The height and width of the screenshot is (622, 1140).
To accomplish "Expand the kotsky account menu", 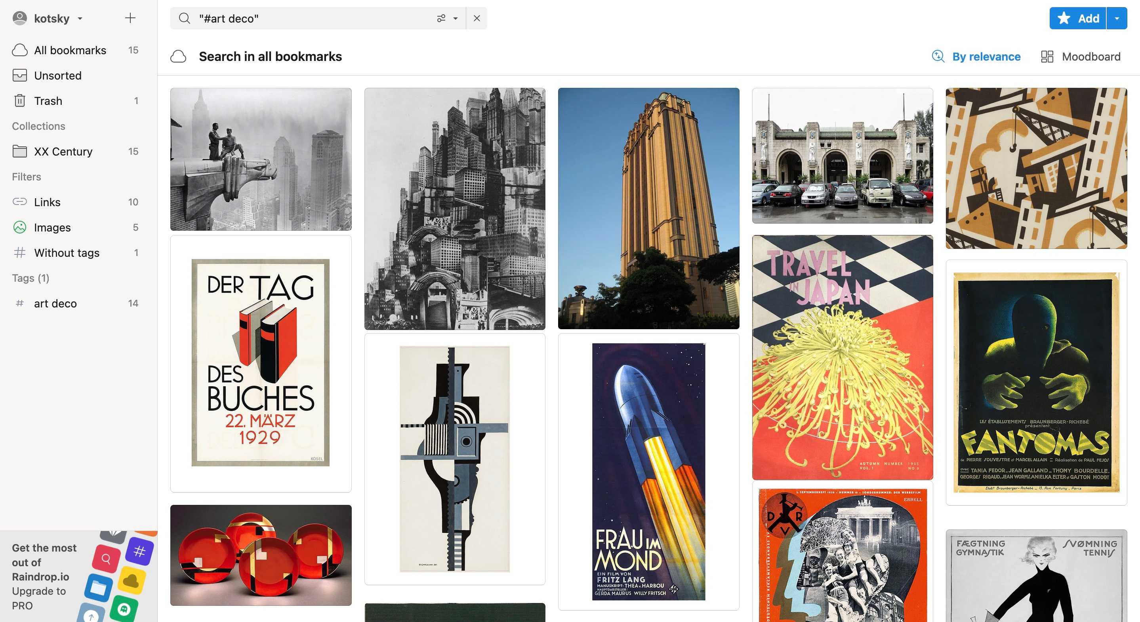I will point(52,18).
